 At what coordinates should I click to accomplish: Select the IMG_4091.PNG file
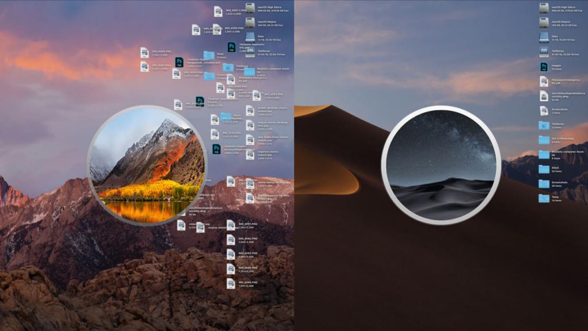pos(230,225)
